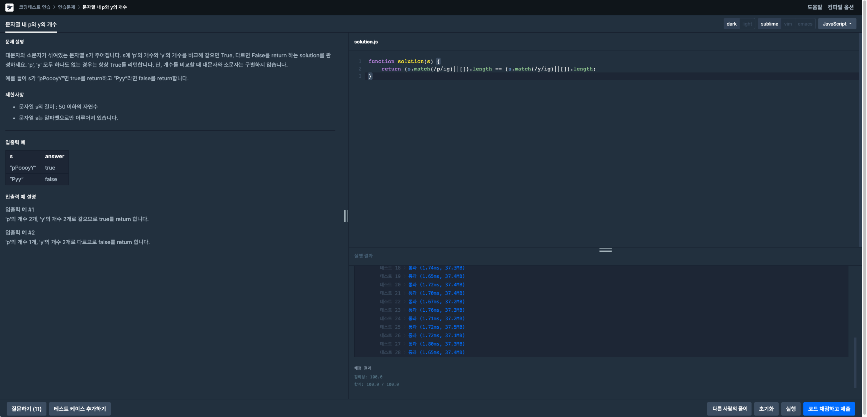
Task: Switch editor theme to light
Action: (747, 24)
